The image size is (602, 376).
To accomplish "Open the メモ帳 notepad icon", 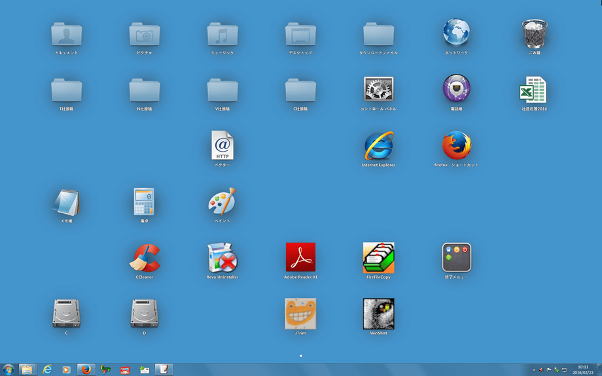I will click(66, 202).
